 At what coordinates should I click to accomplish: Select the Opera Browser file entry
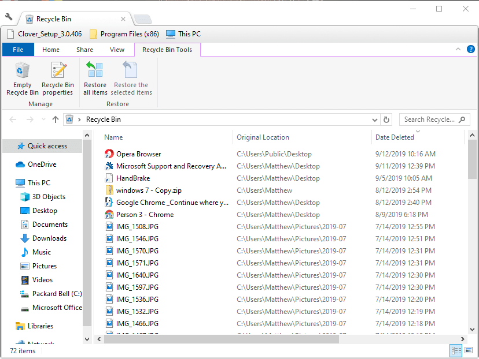pyautogui.click(x=138, y=154)
